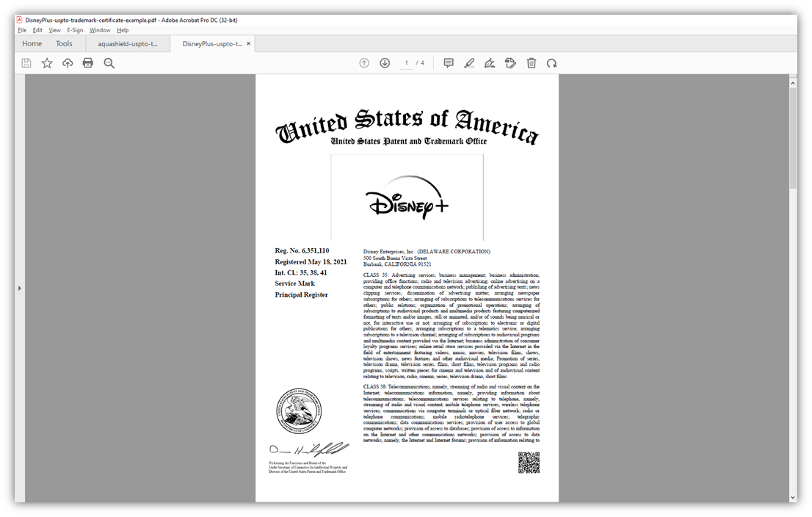Click the "CLASS 35" paragraph start
The image size is (812, 517).
tap(375, 275)
